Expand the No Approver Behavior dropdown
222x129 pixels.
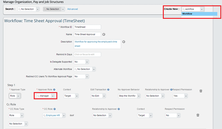127,96
